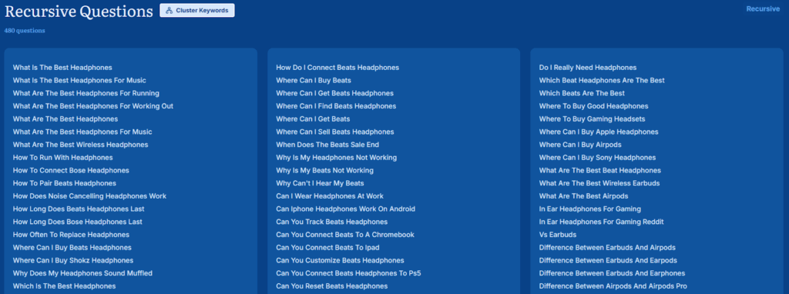Select 'Can You Reset Beats Headphones'
This screenshot has width=789, height=294.
(331, 286)
